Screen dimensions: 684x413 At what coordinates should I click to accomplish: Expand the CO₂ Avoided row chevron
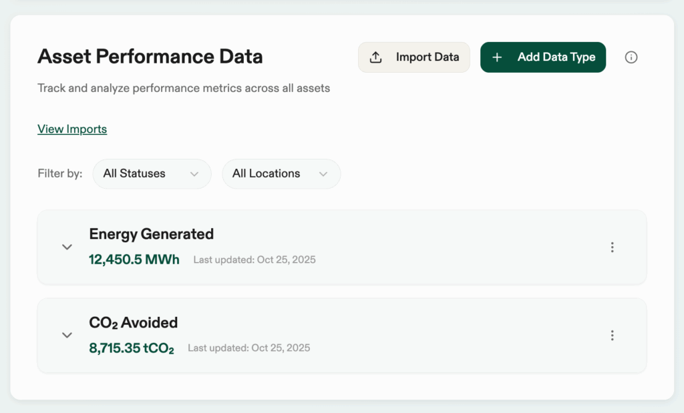[x=67, y=335]
